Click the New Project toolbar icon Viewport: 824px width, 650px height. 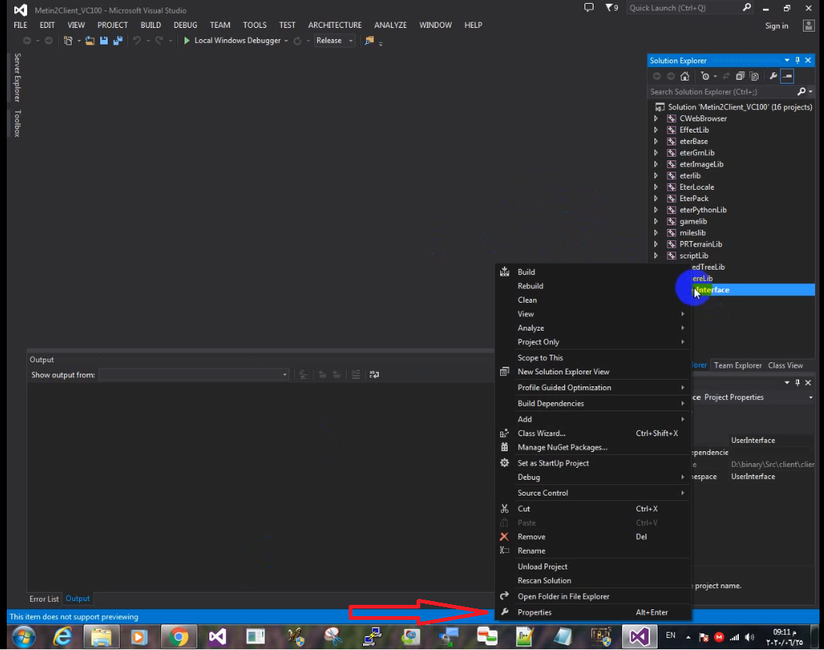pyautogui.click(x=68, y=41)
